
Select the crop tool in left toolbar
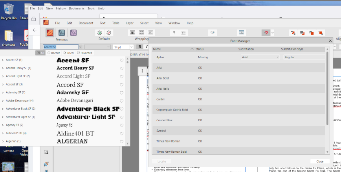pyautogui.click(x=46, y=152)
